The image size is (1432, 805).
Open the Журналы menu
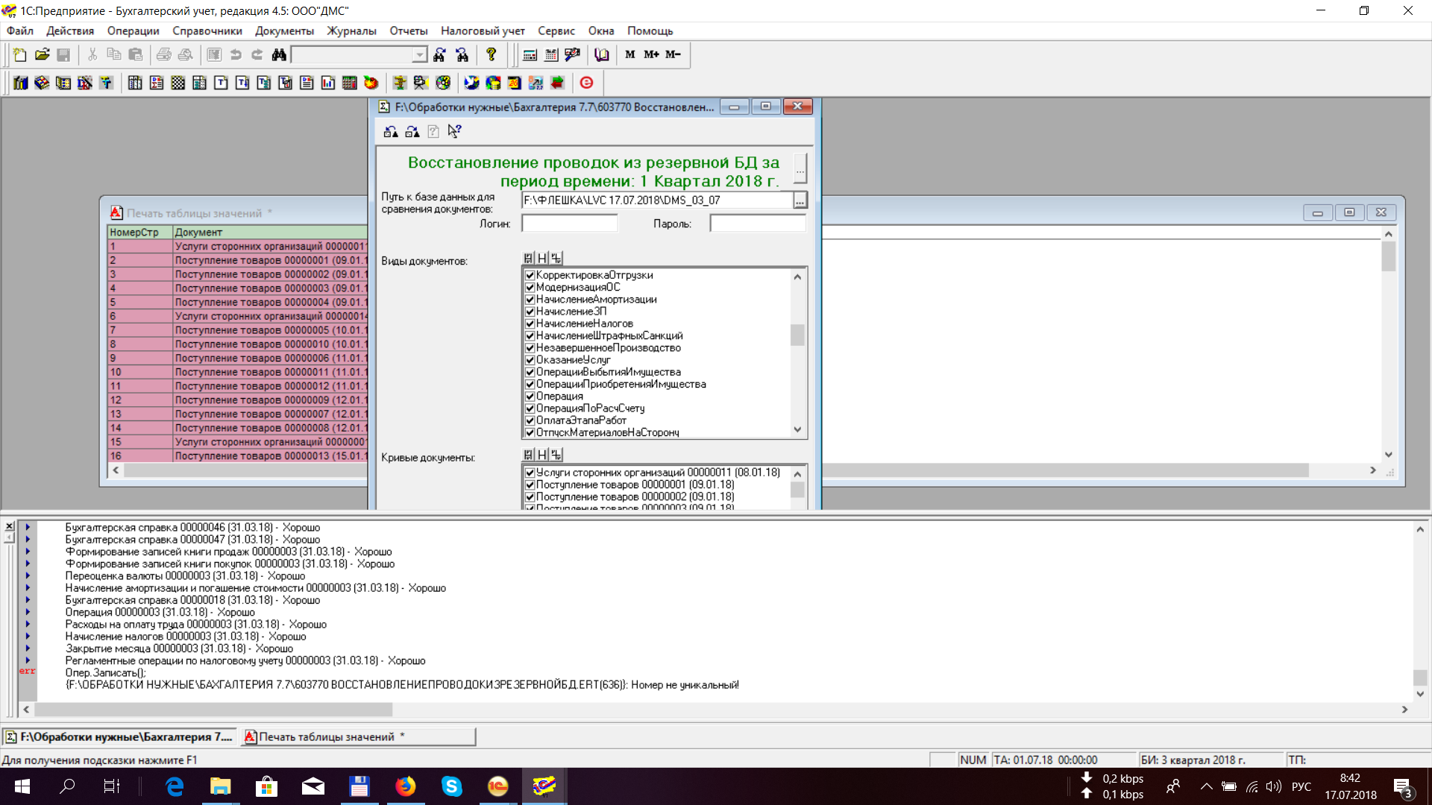pyautogui.click(x=351, y=31)
